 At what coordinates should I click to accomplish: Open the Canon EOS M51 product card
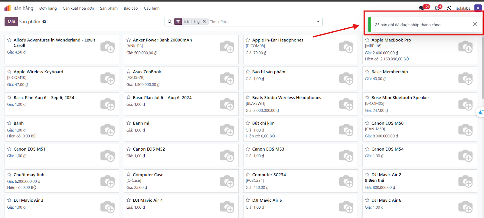point(62,155)
